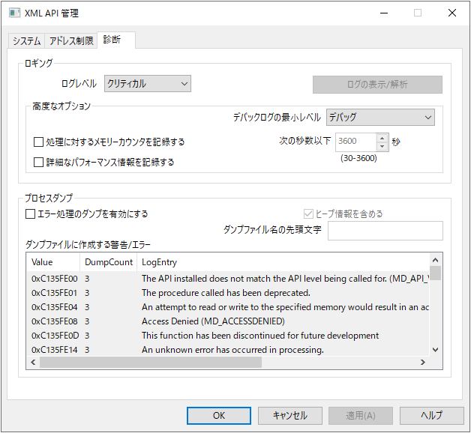The height and width of the screenshot is (433, 471).
Task: Click the XML API 管理 title bar icon
Action: click(14, 13)
